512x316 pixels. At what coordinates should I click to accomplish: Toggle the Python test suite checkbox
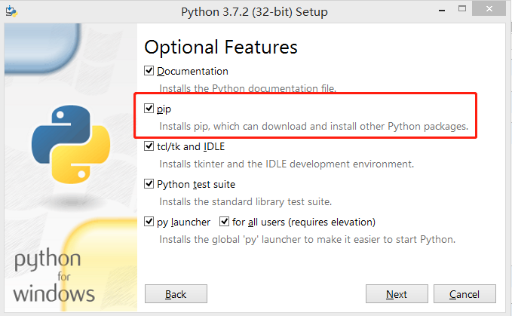click(x=149, y=184)
